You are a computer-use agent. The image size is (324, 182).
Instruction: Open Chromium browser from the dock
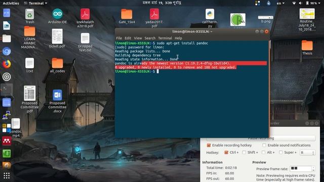[x=7, y=52]
